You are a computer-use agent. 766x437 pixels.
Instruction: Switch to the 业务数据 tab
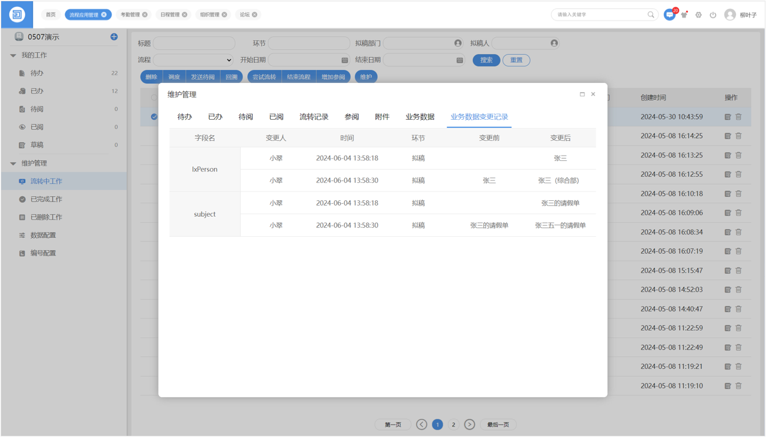pos(419,117)
